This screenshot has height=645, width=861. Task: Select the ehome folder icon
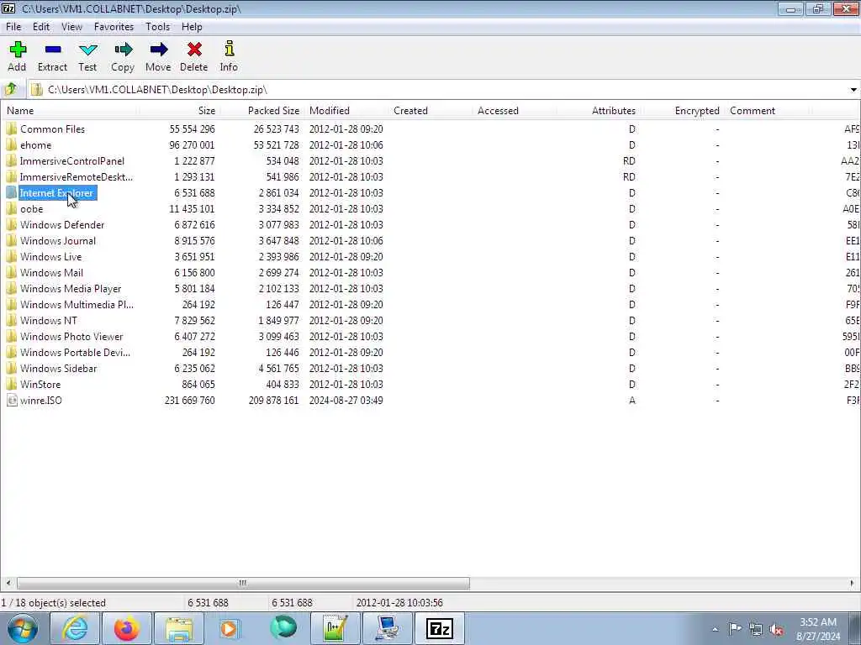[x=12, y=144]
